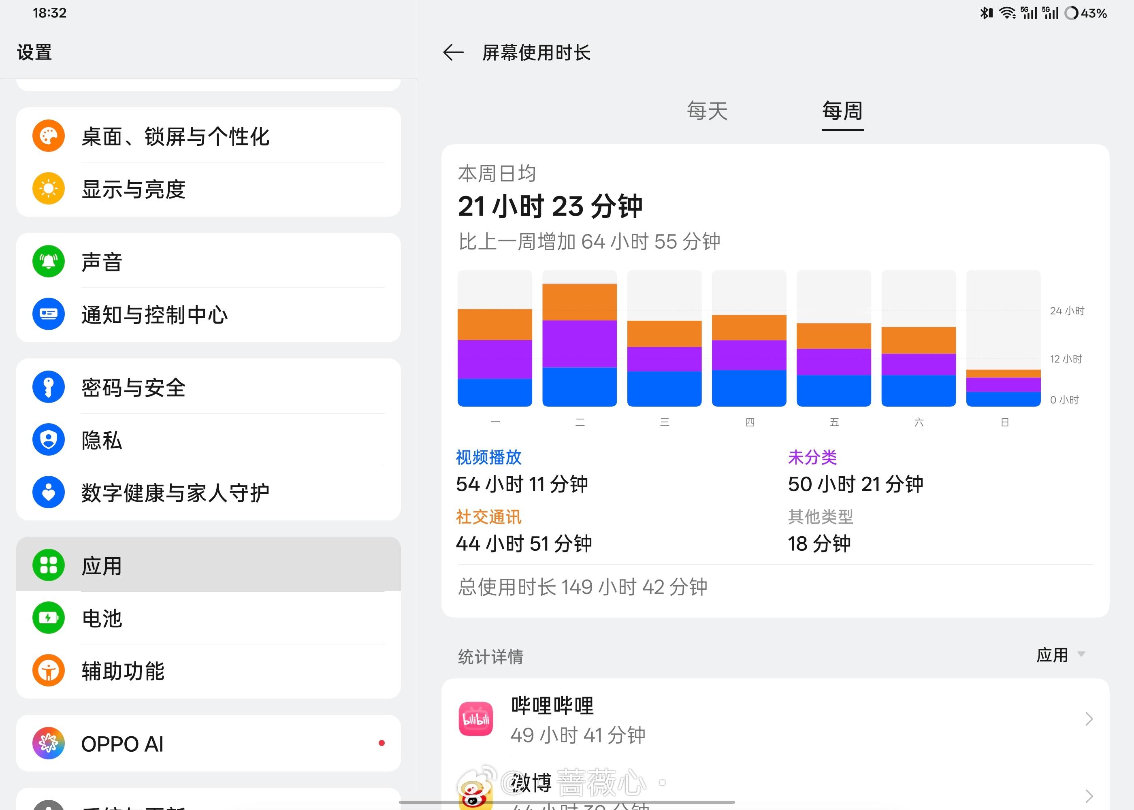Image resolution: width=1134 pixels, height=810 pixels.
Task: Open 桌面、锁屏与个性化 settings
Action: 209,136
